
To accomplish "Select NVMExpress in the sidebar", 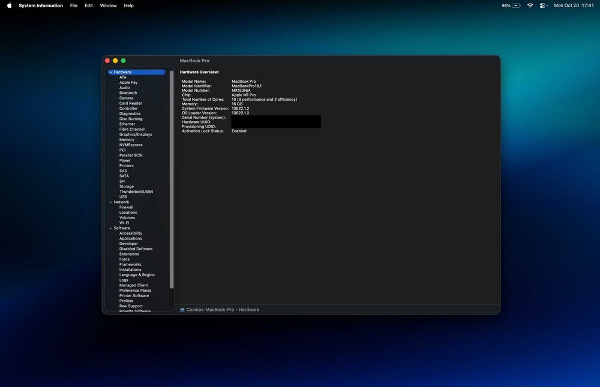I will pyautogui.click(x=131, y=145).
